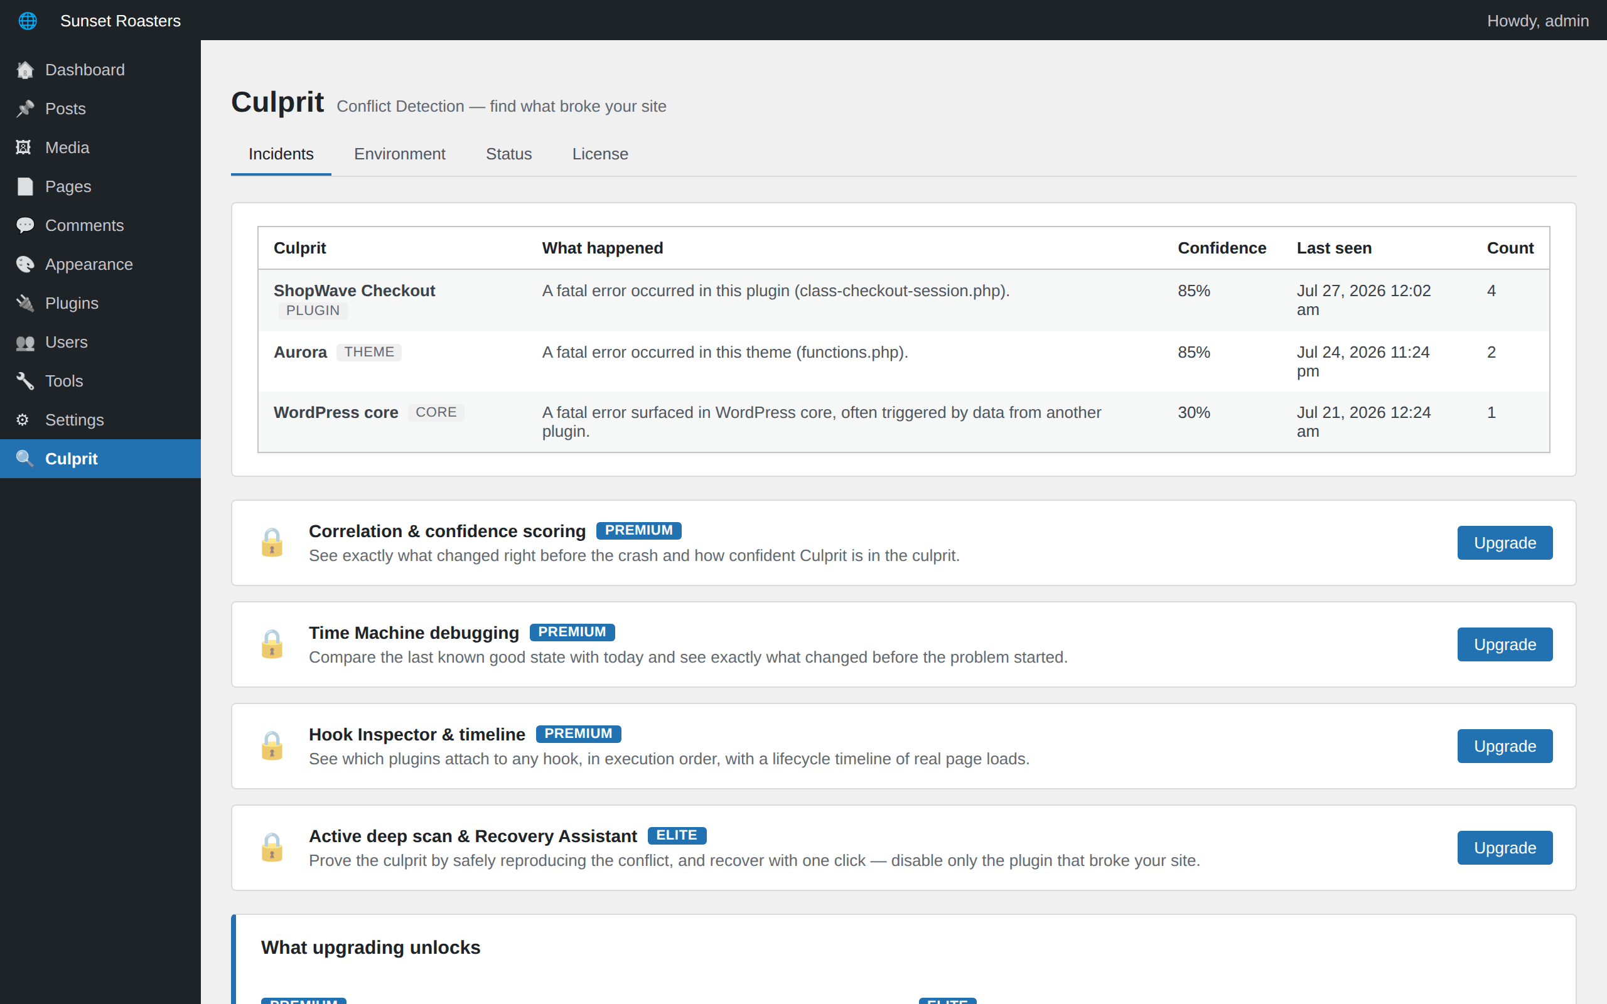The width and height of the screenshot is (1607, 1004).
Task: Click the 30% confidence value for WordPress core
Action: (x=1194, y=412)
